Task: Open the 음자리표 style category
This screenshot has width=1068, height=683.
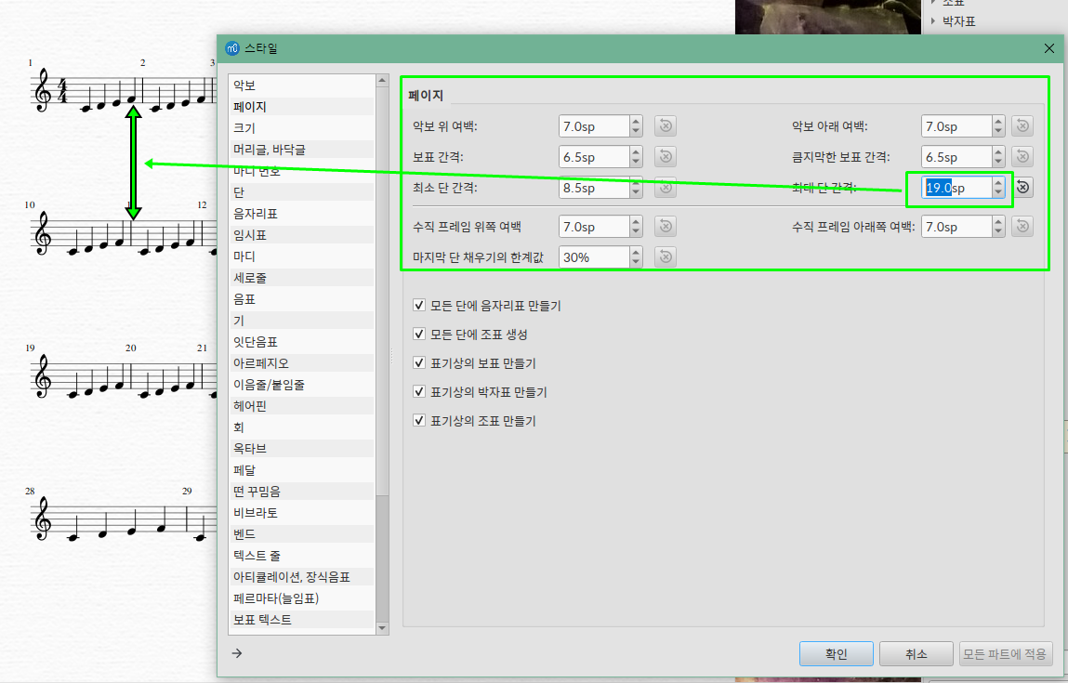Action: click(302, 213)
